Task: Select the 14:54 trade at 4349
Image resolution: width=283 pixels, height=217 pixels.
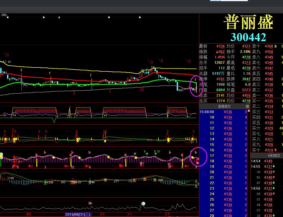Action: point(262,161)
